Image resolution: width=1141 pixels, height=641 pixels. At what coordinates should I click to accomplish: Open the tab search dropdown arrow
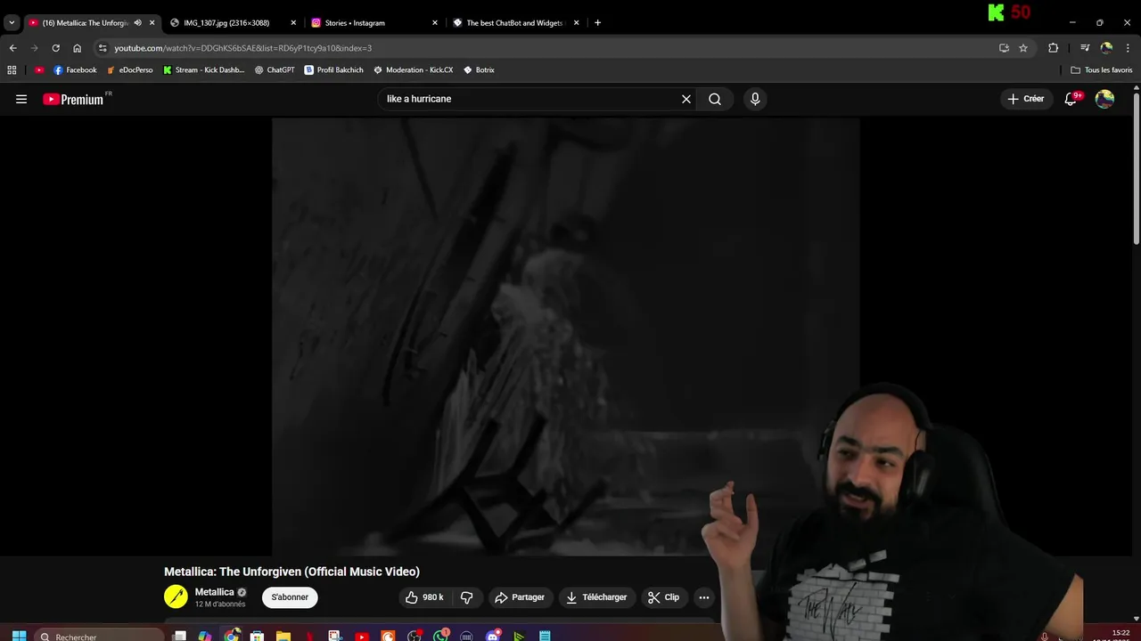click(x=12, y=23)
